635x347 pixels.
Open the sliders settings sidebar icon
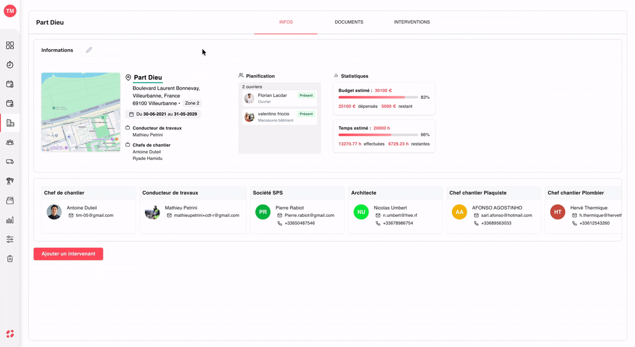(x=10, y=239)
